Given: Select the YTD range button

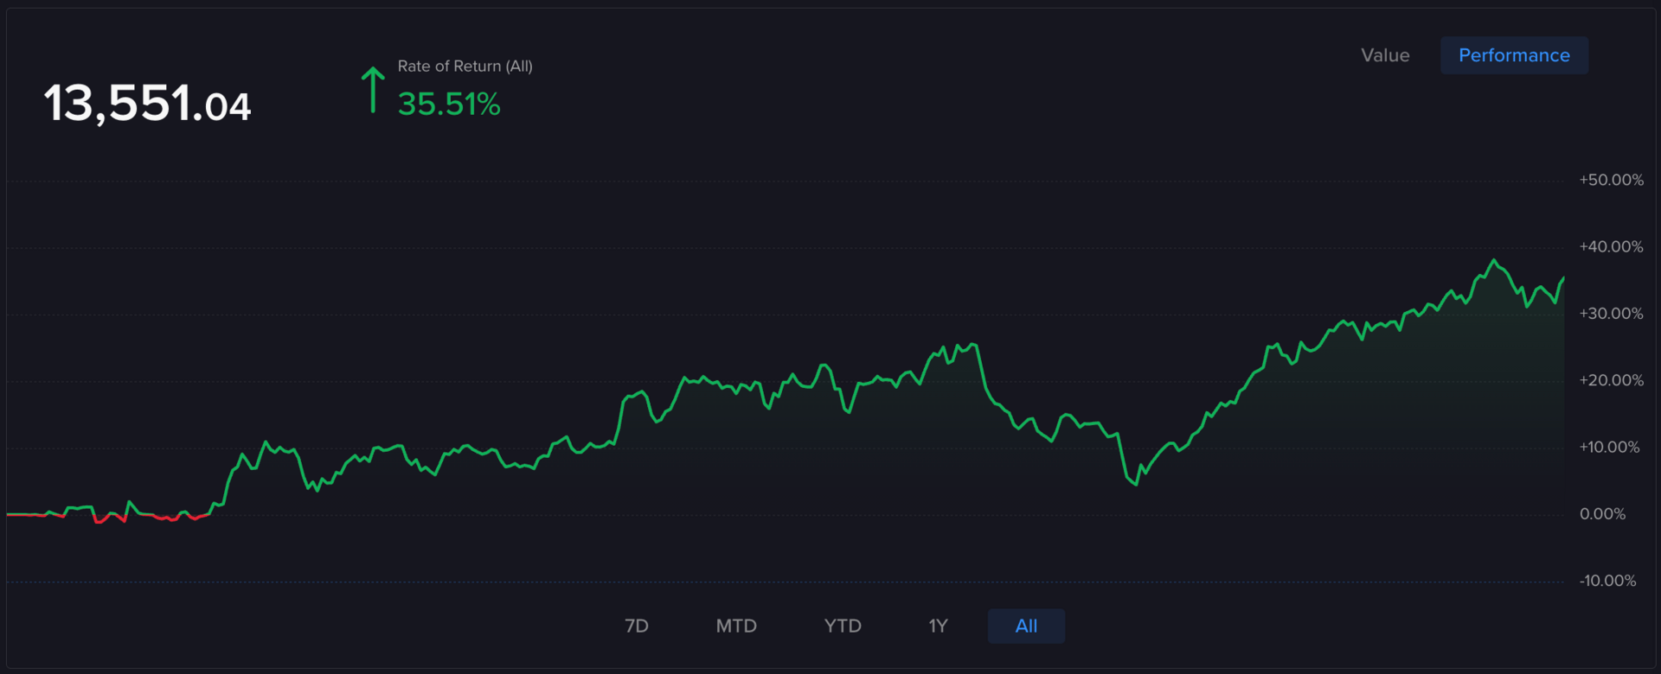Looking at the screenshot, I should pos(843,626).
